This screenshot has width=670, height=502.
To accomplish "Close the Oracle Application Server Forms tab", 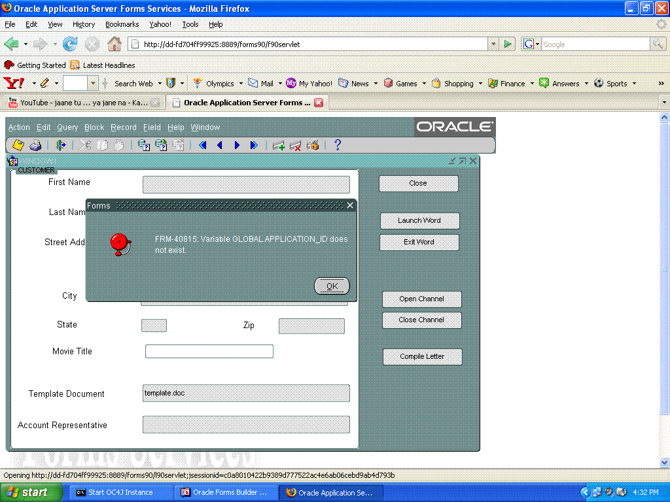I will [x=319, y=103].
